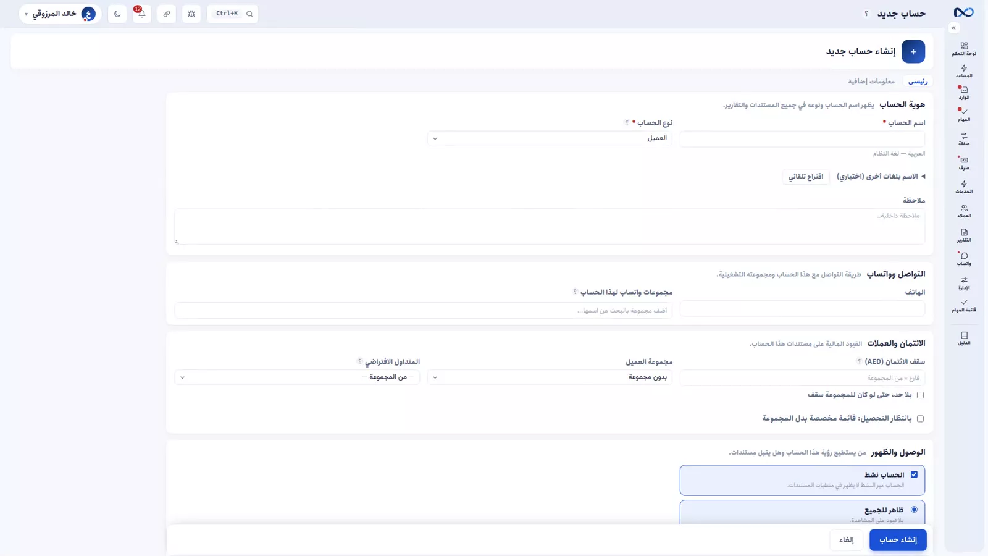The height and width of the screenshot is (556, 988).
Task: Open نوع الحساب dropdown showing العميل
Action: point(550,138)
